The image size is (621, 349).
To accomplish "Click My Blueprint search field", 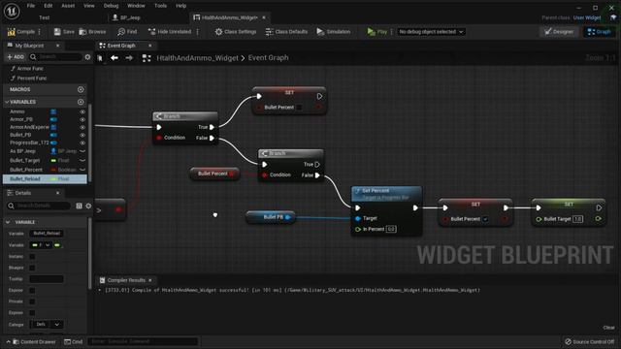I will point(55,57).
